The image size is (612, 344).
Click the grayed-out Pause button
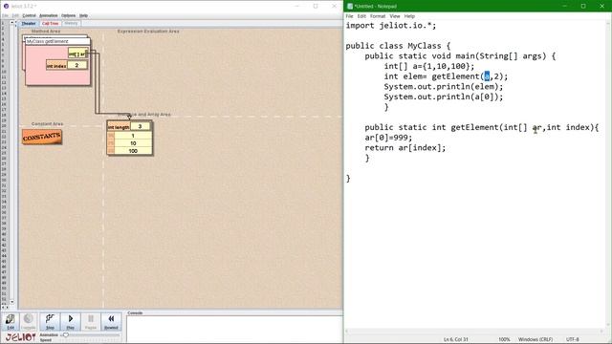(x=91, y=322)
